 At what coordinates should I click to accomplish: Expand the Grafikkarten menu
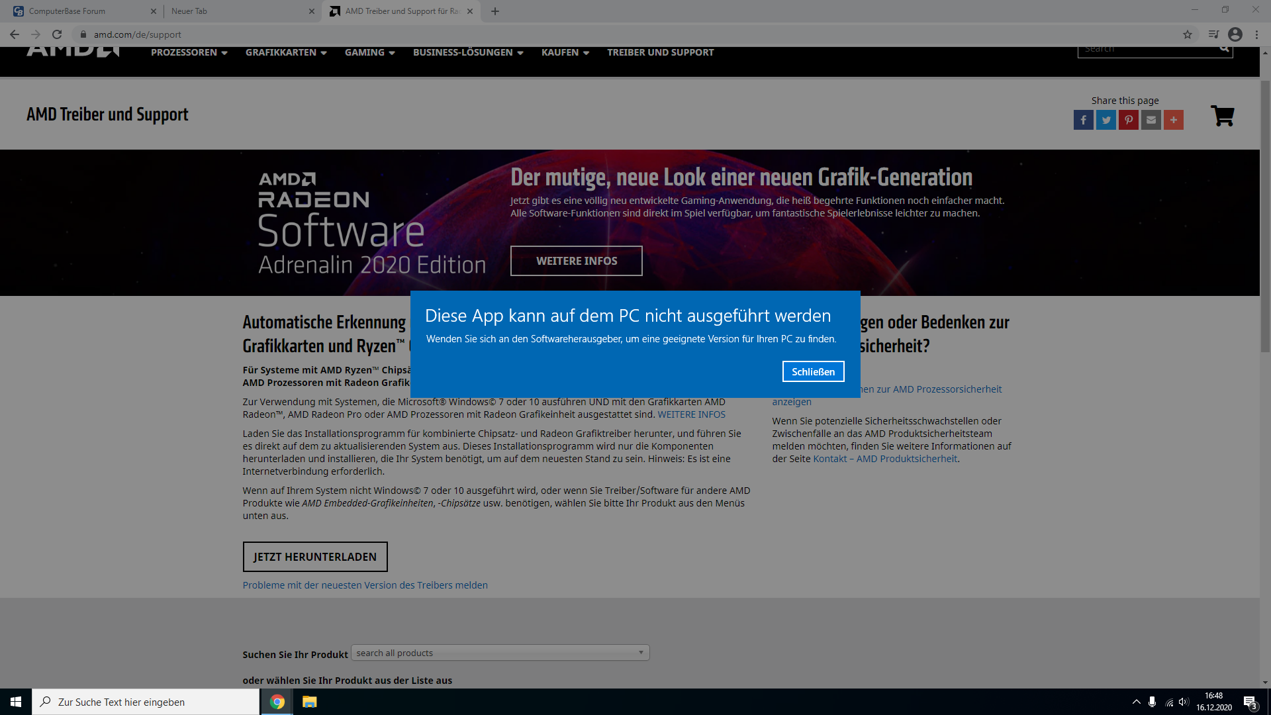tap(286, 52)
